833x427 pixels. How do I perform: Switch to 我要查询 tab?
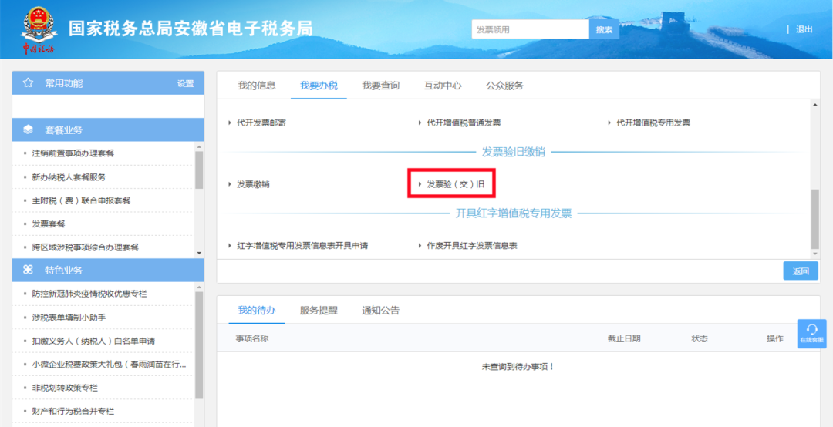click(x=381, y=86)
